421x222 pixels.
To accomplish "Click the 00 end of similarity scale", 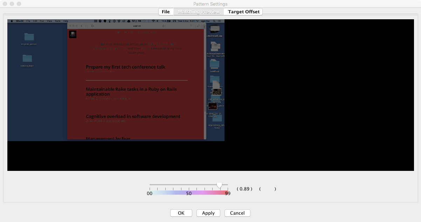I will (x=150, y=193).
